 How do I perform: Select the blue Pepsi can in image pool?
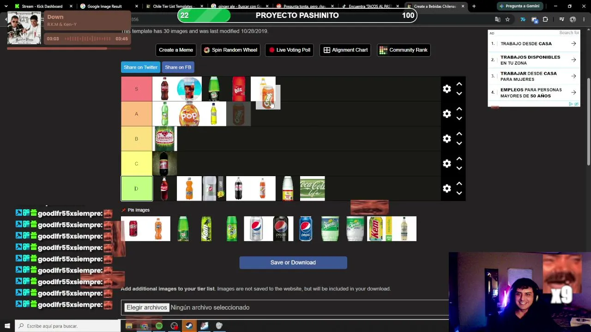(306, 229)
